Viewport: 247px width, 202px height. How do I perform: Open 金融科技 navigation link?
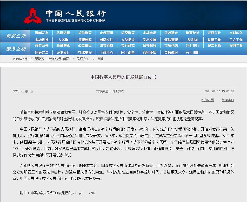coord(42,40)
